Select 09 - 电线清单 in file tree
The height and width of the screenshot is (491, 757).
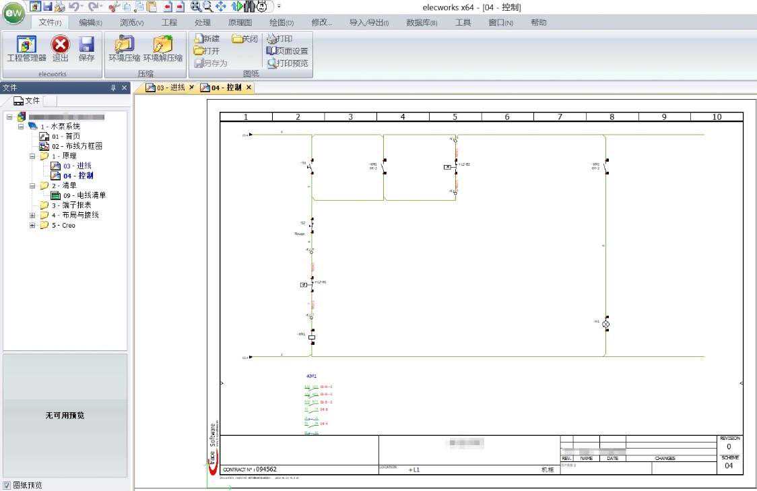pos(84,195)
